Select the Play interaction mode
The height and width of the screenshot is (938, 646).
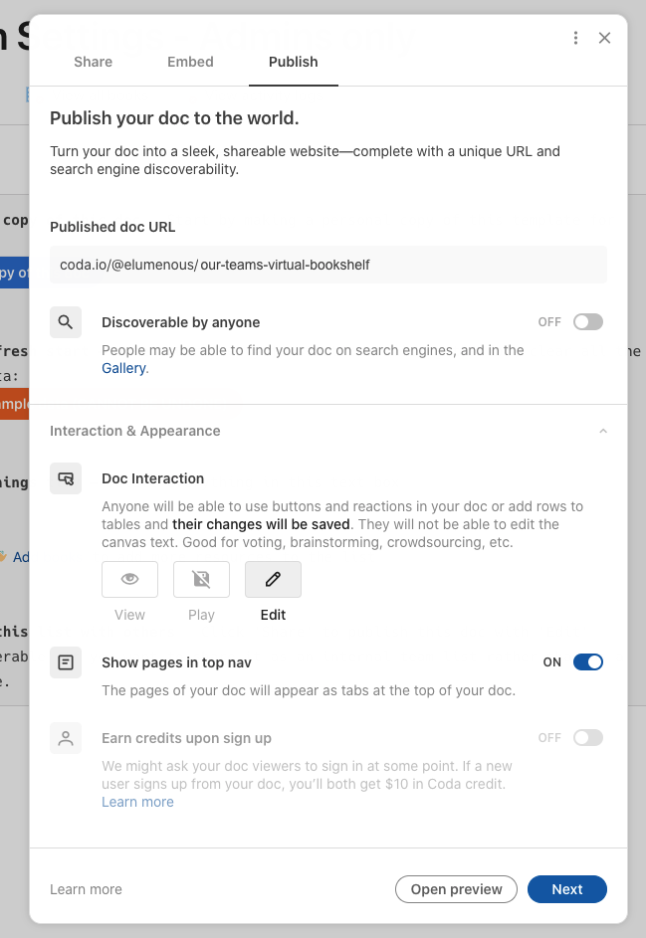click(x=201, y=580)
